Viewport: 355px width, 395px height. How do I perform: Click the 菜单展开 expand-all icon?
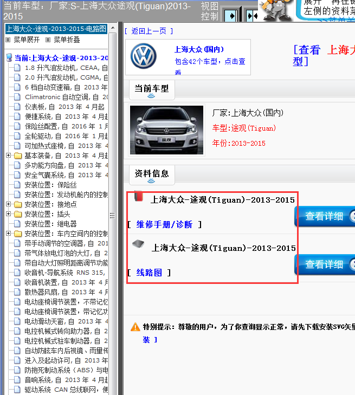coord(8,40)
